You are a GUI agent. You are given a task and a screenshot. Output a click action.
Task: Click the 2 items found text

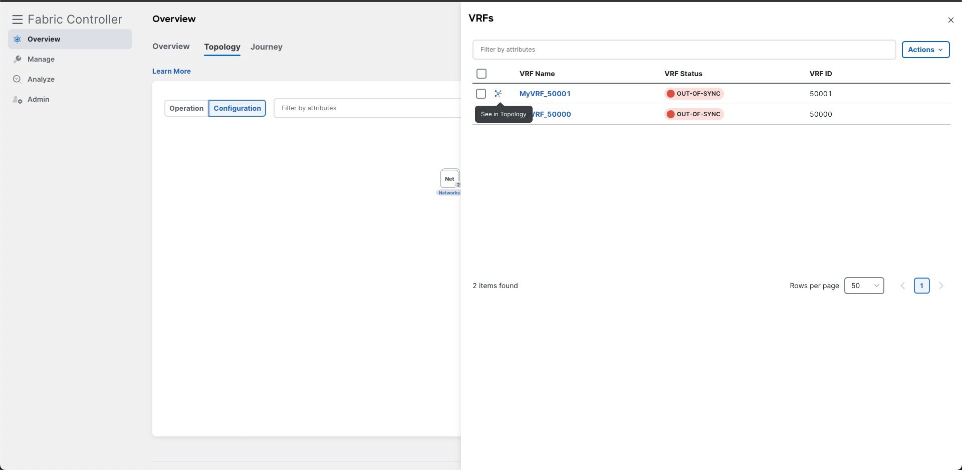(x=495, y=286)
